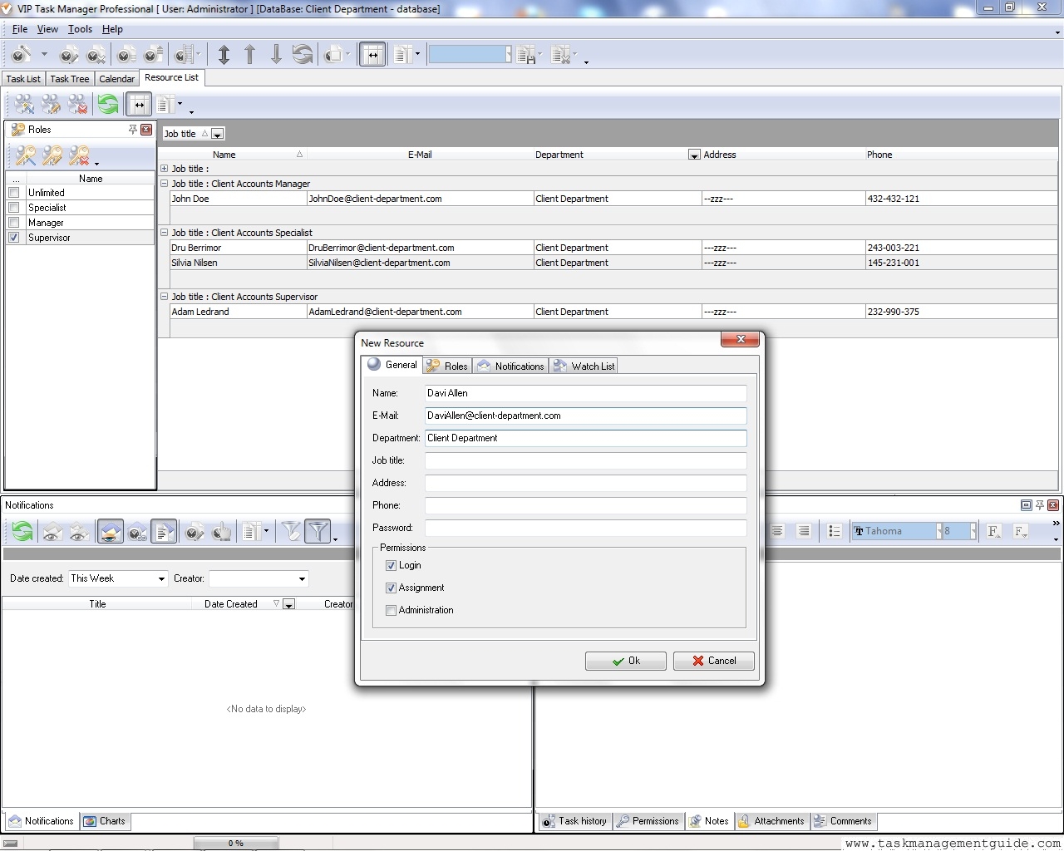
Task: Toggle the active filter funnel icon in Notifications
Action: click(x=318, y=531)
